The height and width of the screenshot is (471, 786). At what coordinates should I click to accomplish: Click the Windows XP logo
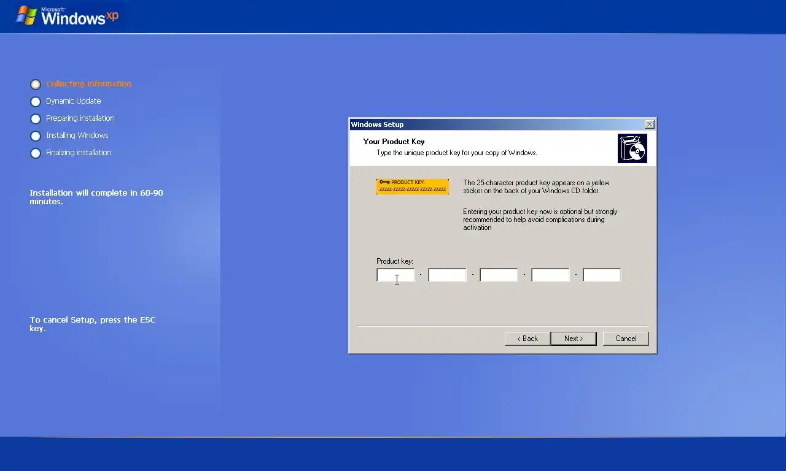coord(67,16)
